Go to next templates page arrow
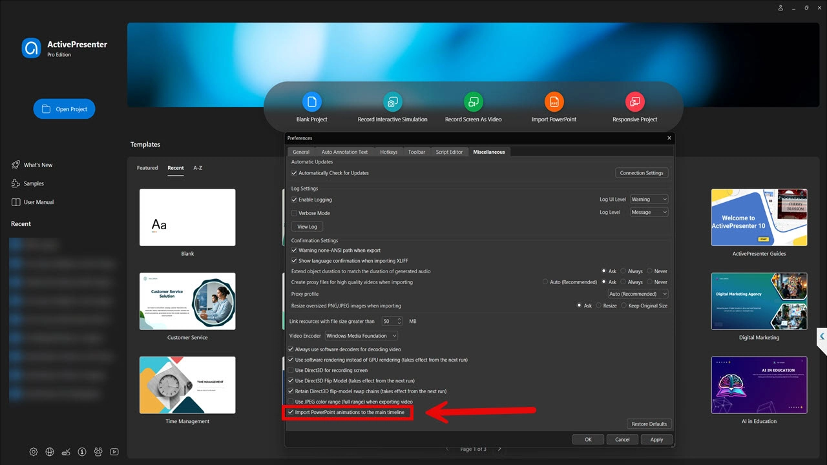Viewport: 827px width, 465px height. (x=499, y=449)
